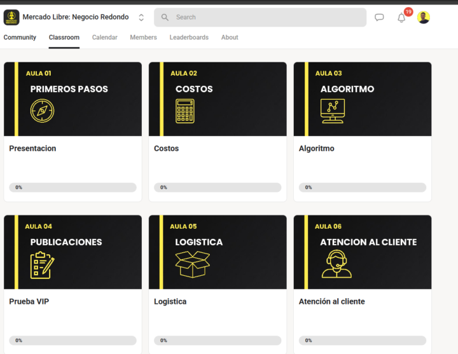Click the compass icon in Primeros Pasos
Image resolution: width=458 pixels, height=354 pixels.
click(x=42, y=111)
